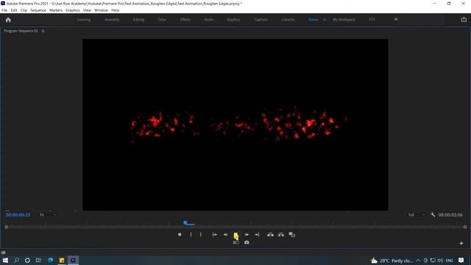Switch to the Libraries workspace

coord(288,20)
